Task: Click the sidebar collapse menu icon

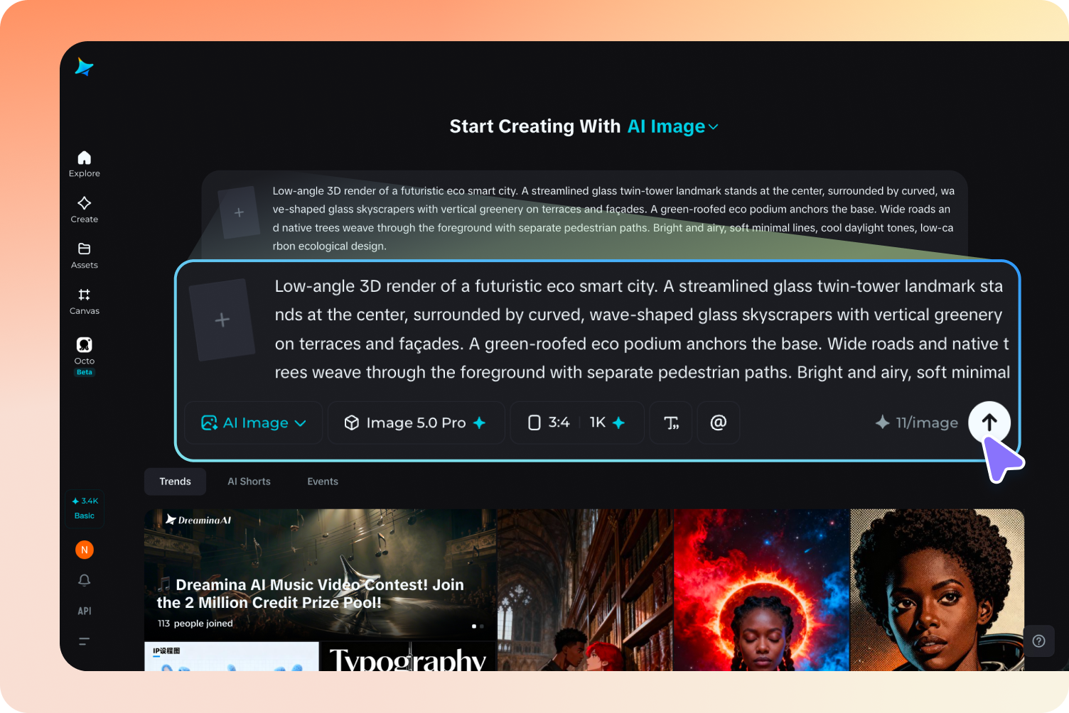Action: [84, 641]
